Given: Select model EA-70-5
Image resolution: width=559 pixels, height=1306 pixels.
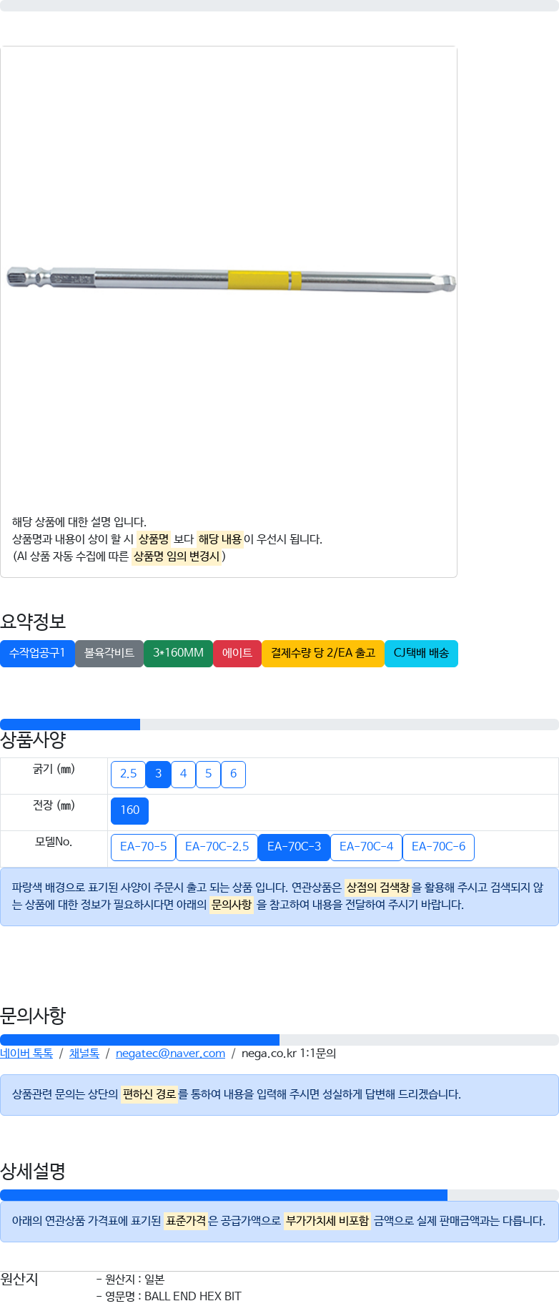Looking at the screenshot, I should tap(143, 847).
